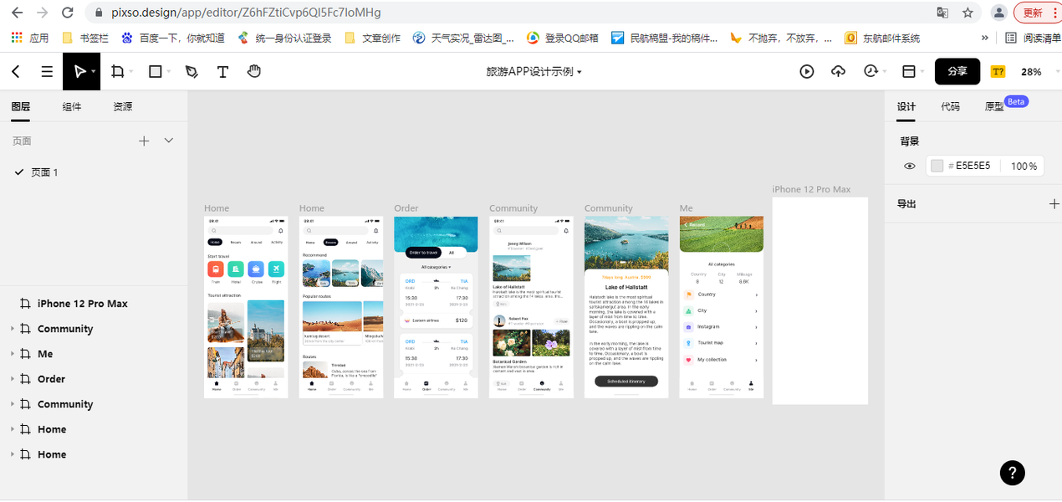This screenshot has width=1062, height=502.
Task: Reload the browser page
Action: [x=68, y=13]
